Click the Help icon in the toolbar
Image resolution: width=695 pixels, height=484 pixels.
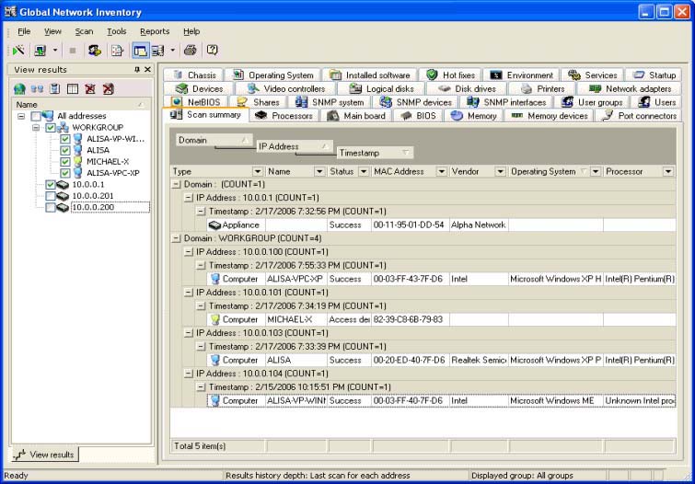pyautogui.click(x=213, y=50)
